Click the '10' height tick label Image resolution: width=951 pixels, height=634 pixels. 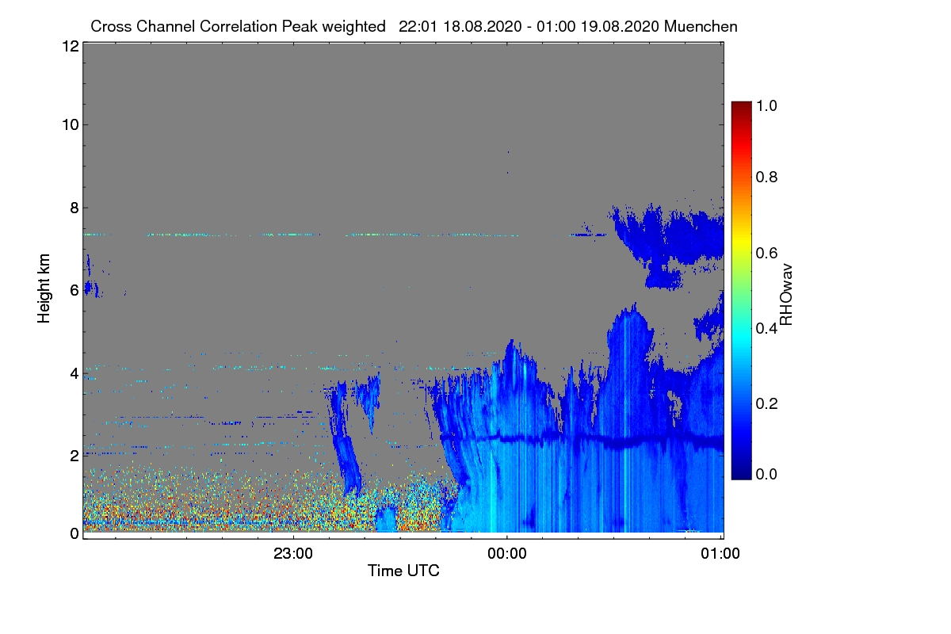[69, 124]
